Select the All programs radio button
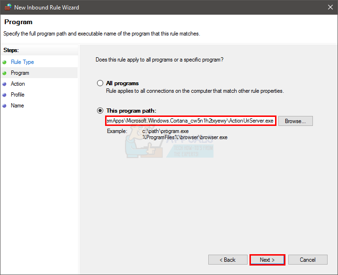 [100, 83]
